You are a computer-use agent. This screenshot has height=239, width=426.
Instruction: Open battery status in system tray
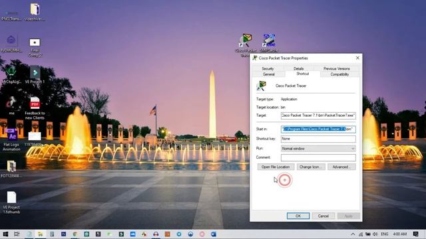tap(368, 234)
